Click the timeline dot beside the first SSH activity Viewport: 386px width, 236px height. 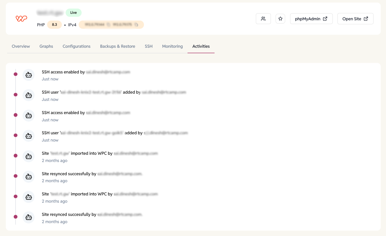[x=16, y=74]
